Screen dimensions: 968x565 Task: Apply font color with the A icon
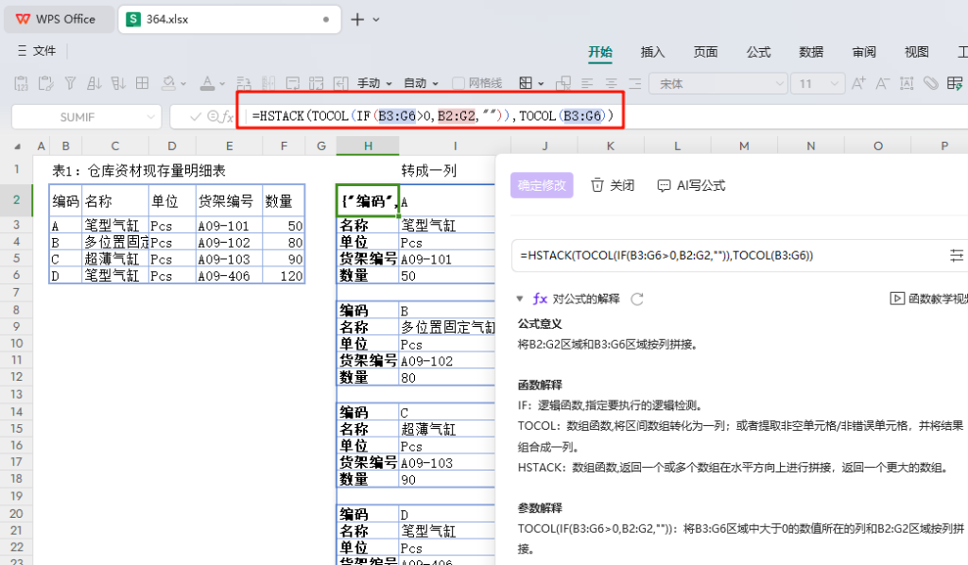(x=207, y=83)
